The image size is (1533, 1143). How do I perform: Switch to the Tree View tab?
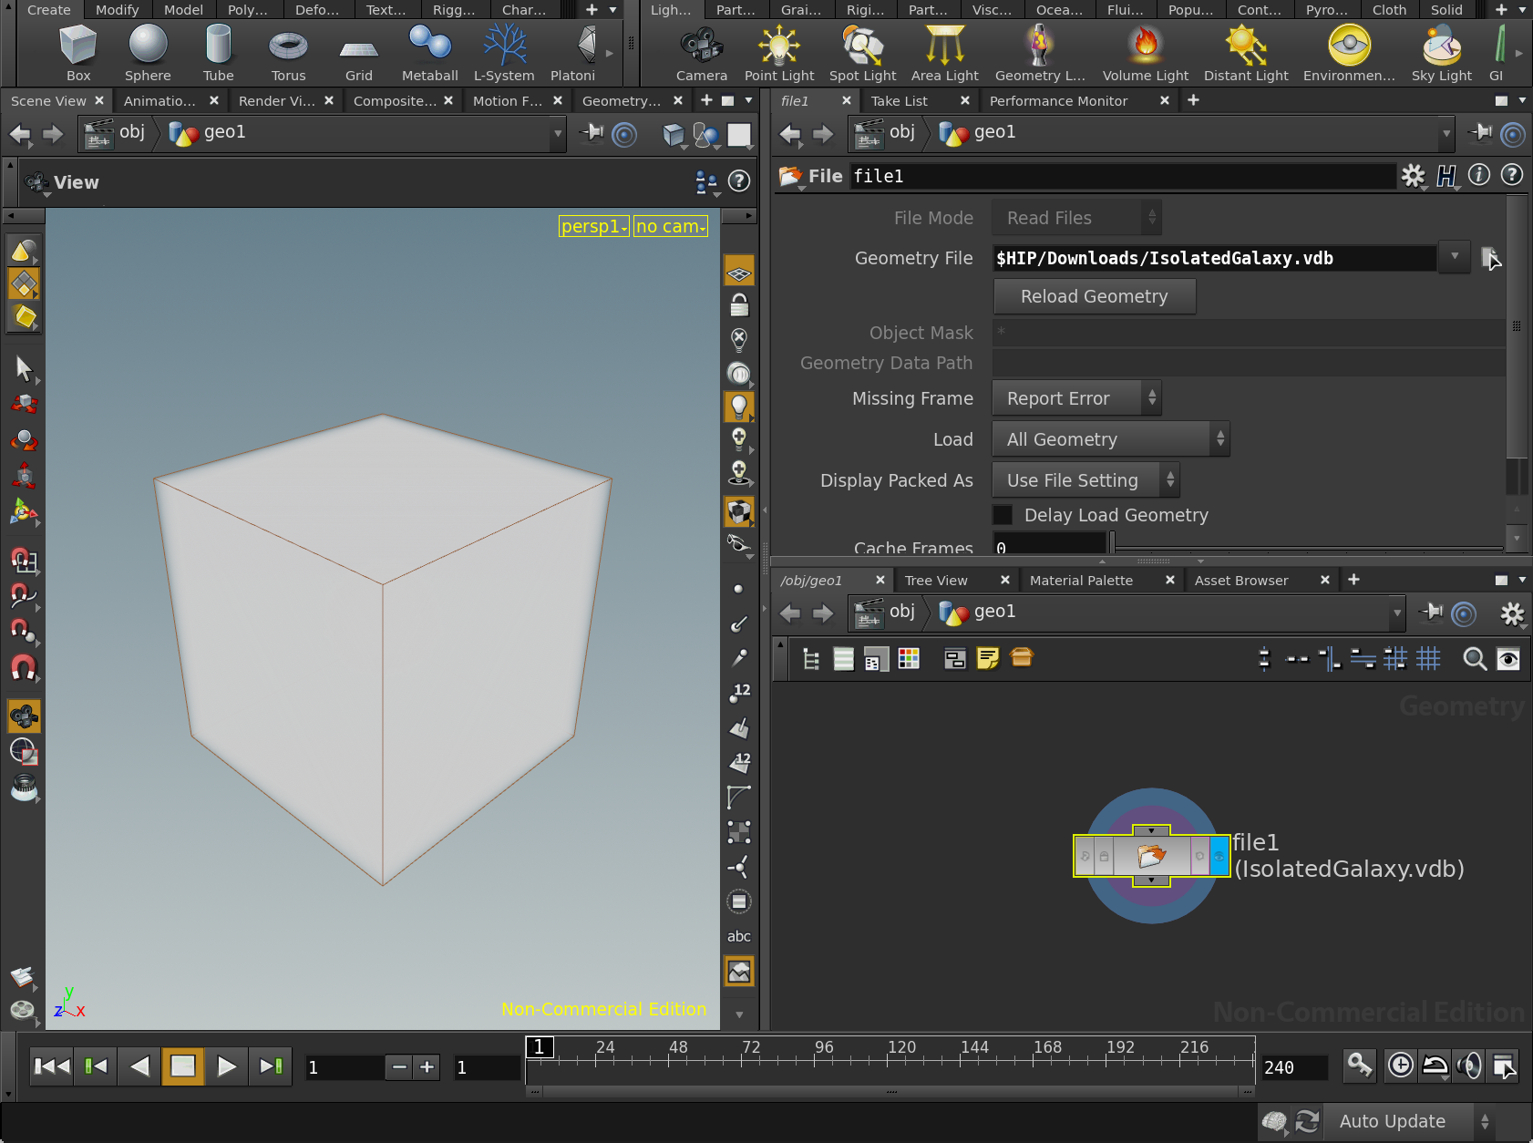[x=936, y=581]
